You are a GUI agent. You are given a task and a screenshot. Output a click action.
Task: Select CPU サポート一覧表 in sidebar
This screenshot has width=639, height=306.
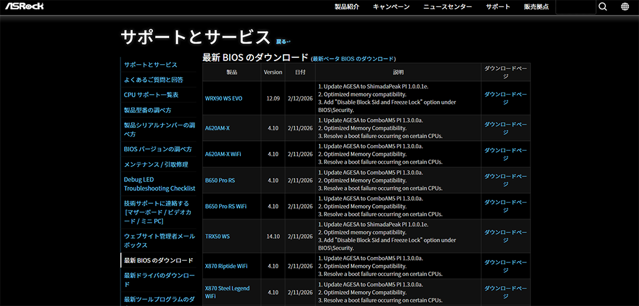(x=151, y=95)
